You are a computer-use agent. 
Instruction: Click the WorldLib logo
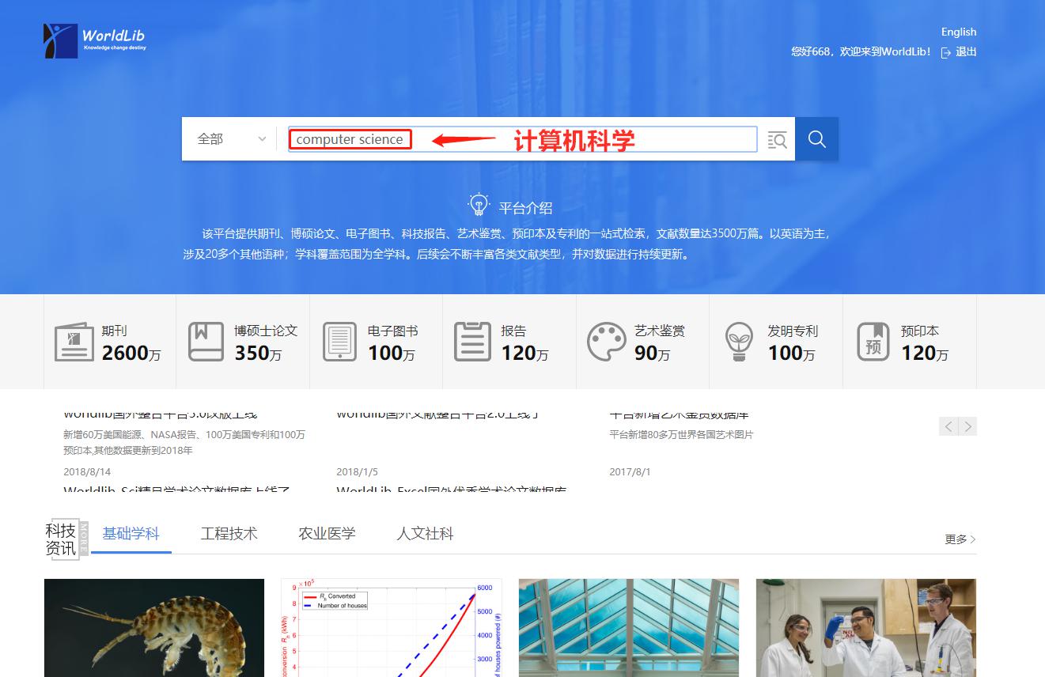[95, 40]
